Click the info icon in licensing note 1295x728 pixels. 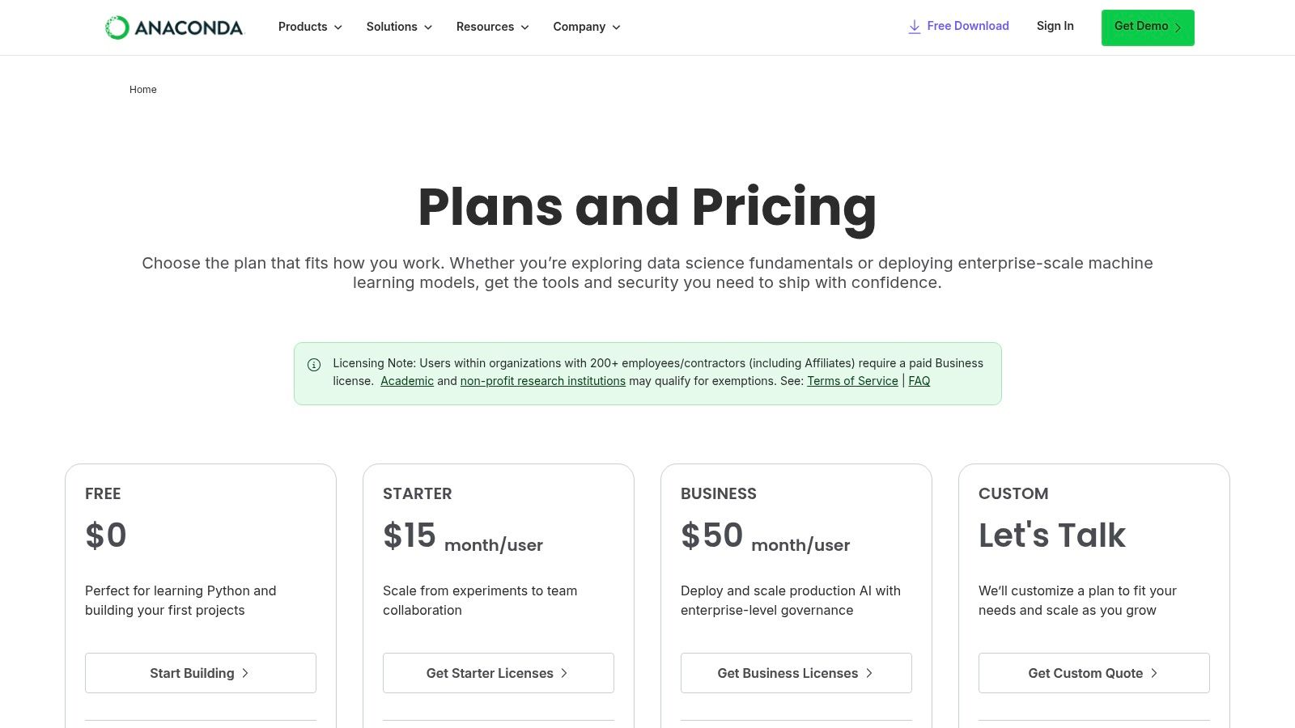click(x=314, y=365)
